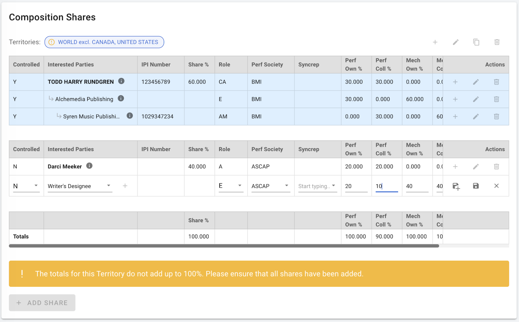The image size is (519, 322).
Task: Edit the Alchemedia Publishing row
Action: (x=476, y=99)
